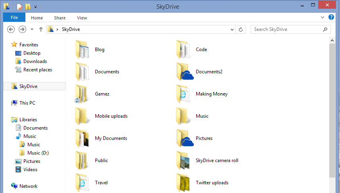Open the Twitter uploads folder icon
340x193 pixels.
183,183
